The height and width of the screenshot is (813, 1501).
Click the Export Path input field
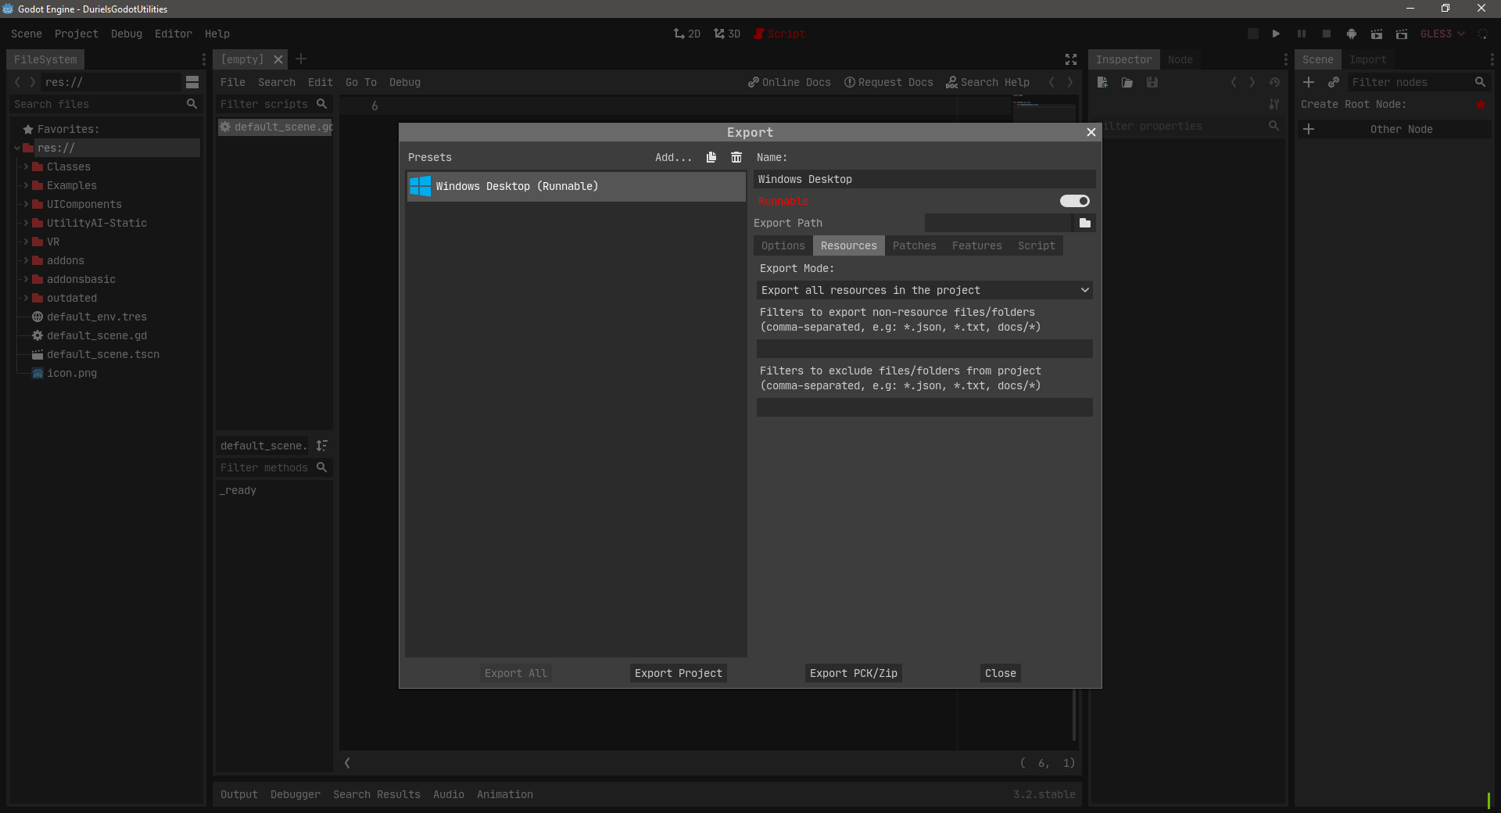(998, 223)
